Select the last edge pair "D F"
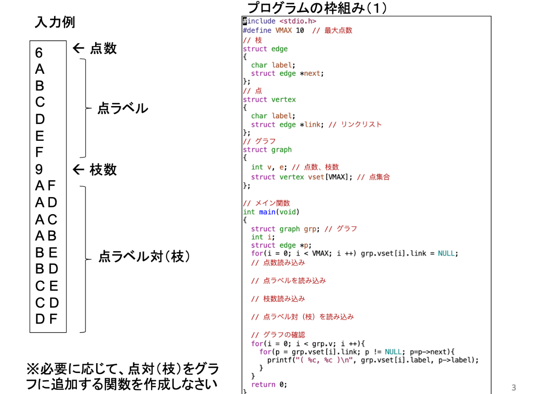Image resolution: width=549 pixels, height=394 pixels. click(x=46, y=319)
